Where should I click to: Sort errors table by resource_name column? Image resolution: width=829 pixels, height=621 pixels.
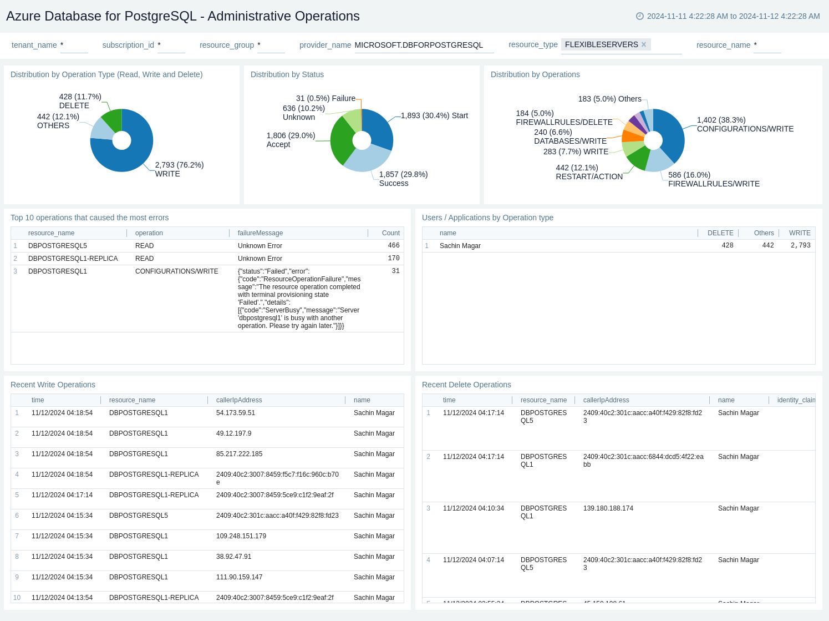tap(51, 233)
